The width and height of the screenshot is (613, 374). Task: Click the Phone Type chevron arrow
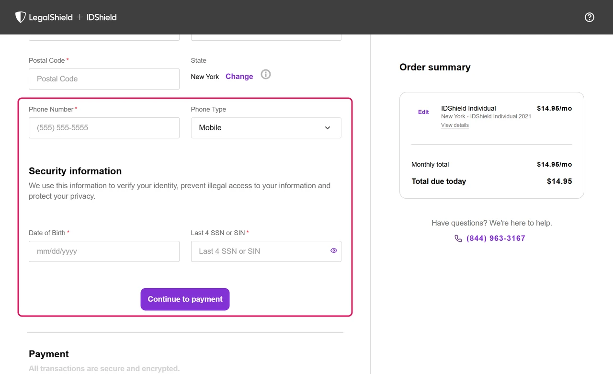(328, 128)
